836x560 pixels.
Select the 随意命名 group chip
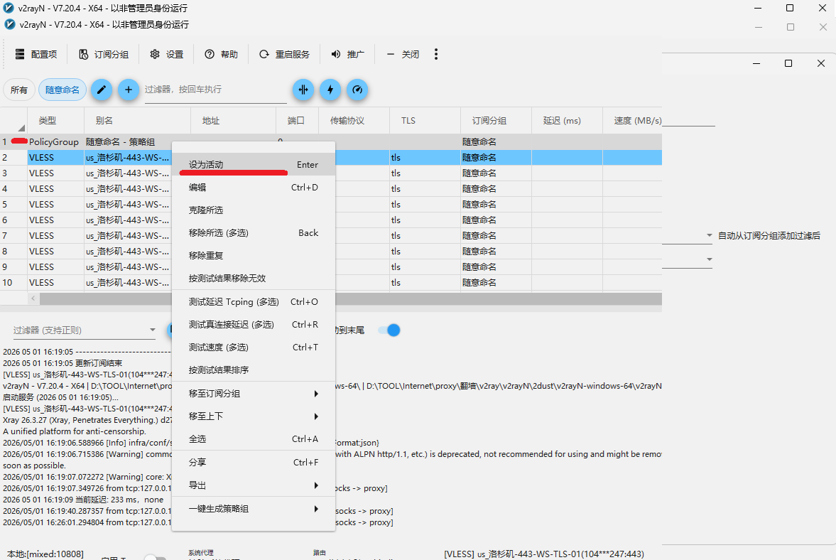(x=63, y=90)
